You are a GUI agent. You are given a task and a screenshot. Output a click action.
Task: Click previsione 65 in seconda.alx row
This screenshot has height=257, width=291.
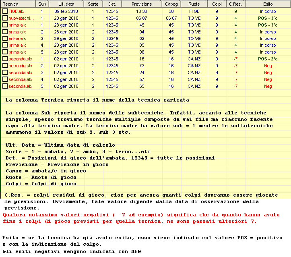coord(142,86)
